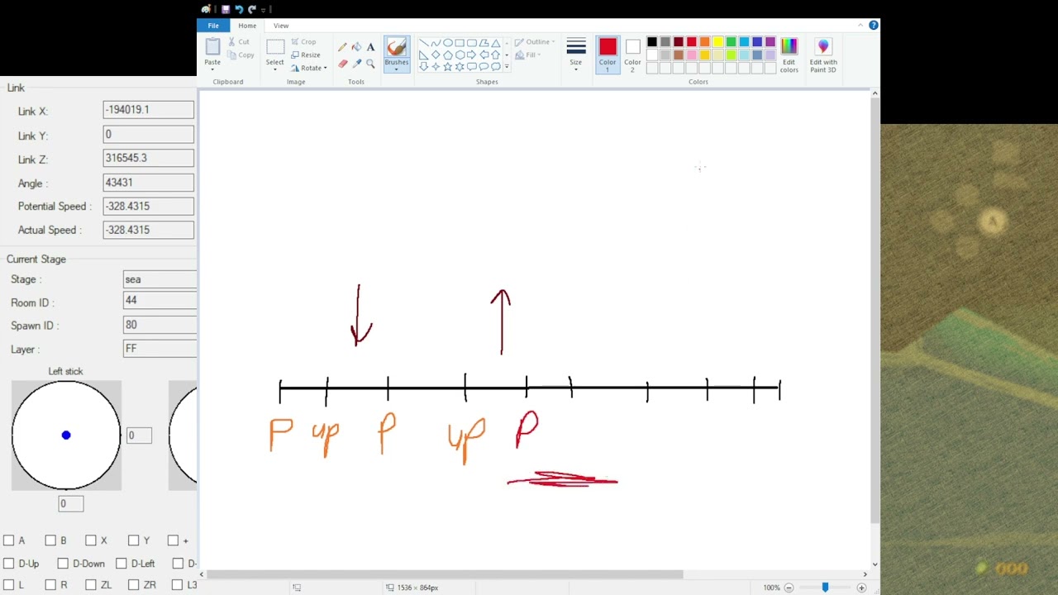This screenshot has width=1058, height=595.
Task: Select the Fill with color bucket tool
Action: (356, 47)
